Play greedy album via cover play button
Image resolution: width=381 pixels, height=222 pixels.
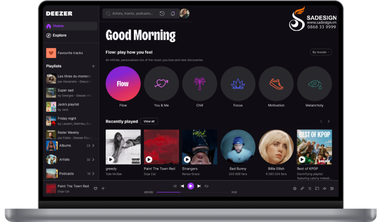tap(111, 159)
